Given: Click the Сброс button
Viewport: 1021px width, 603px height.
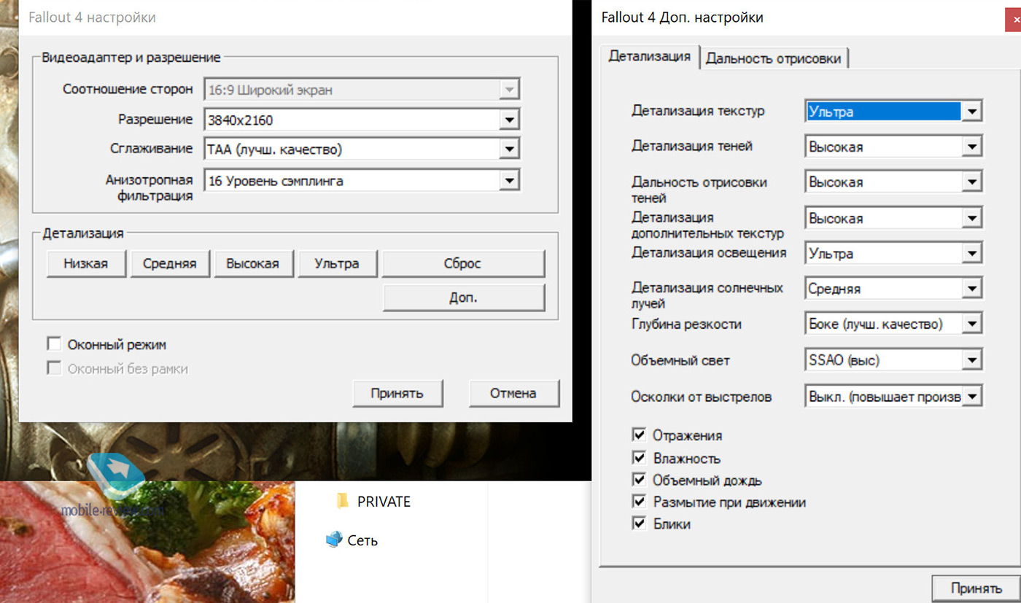Looking at the screenshot, I should coord(462,263).
